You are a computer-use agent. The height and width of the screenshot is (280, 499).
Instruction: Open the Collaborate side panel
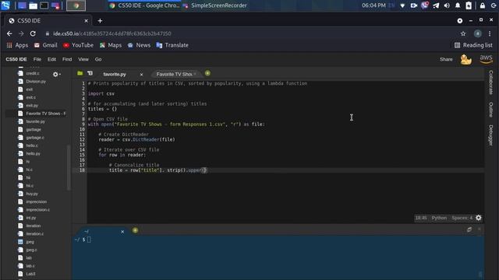tap(490, 82)
